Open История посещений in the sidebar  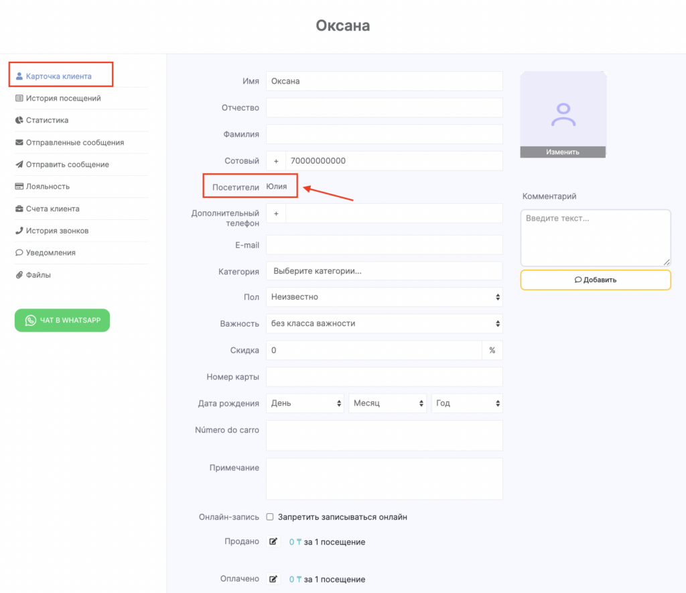pyautogui.click(x=63, y=99)
